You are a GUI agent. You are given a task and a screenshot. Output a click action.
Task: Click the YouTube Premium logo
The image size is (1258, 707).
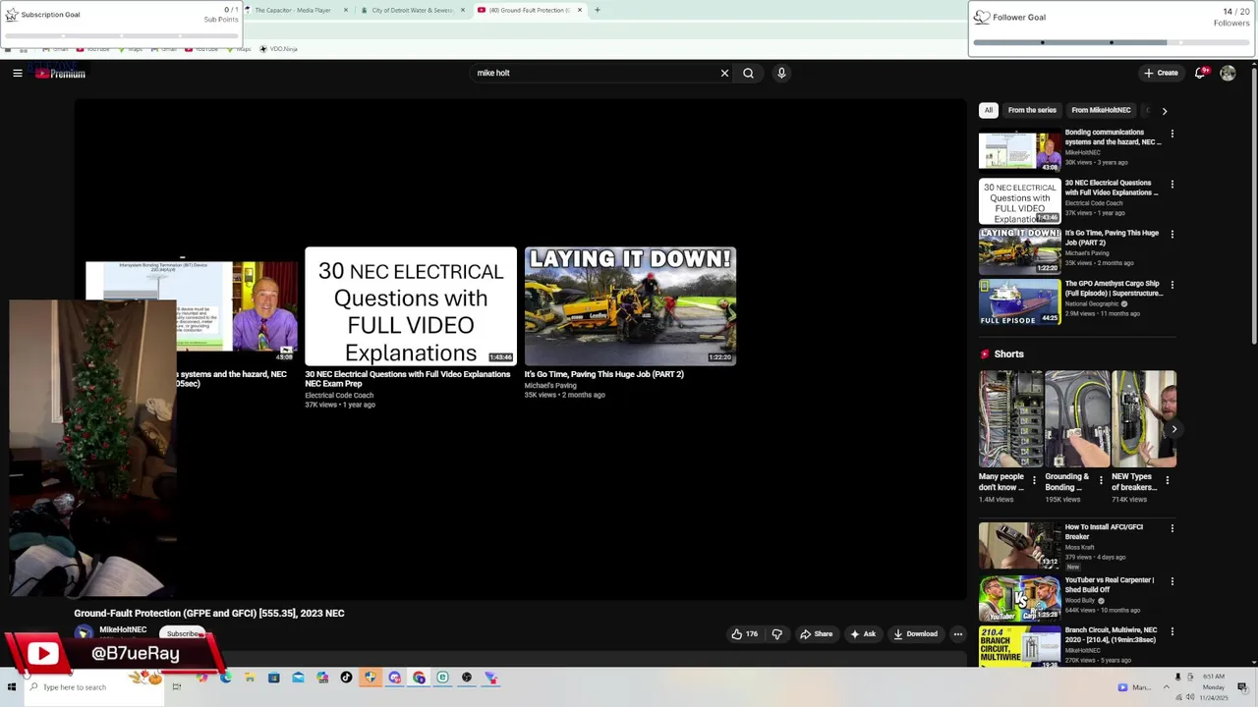61,73
